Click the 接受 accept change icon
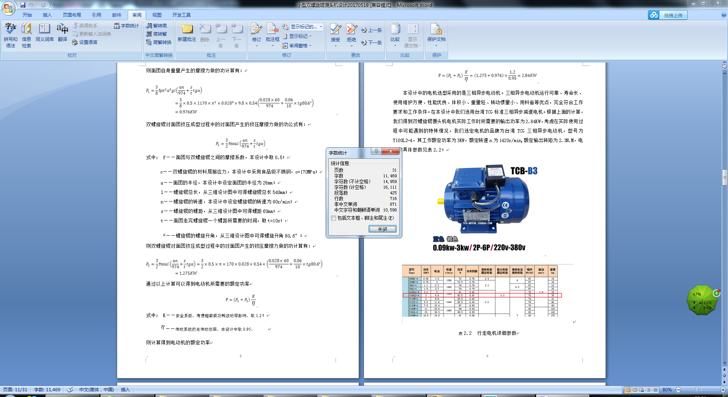This screenshot has height=397, width=728. click(x=336, y=30)
